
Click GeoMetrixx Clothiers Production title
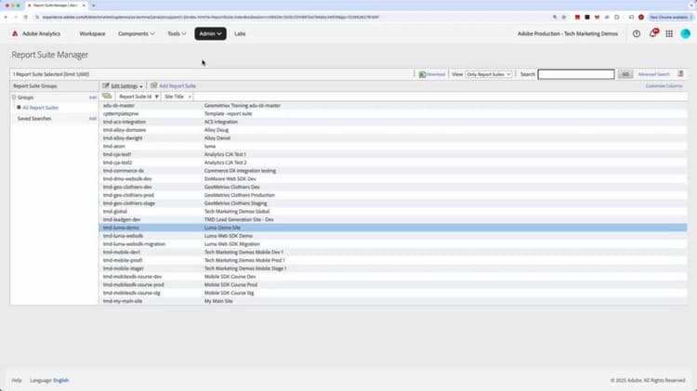tap(240, 195)
